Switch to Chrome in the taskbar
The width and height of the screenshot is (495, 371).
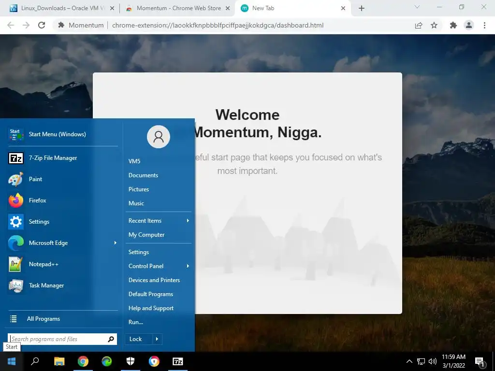tap(83, 361)
